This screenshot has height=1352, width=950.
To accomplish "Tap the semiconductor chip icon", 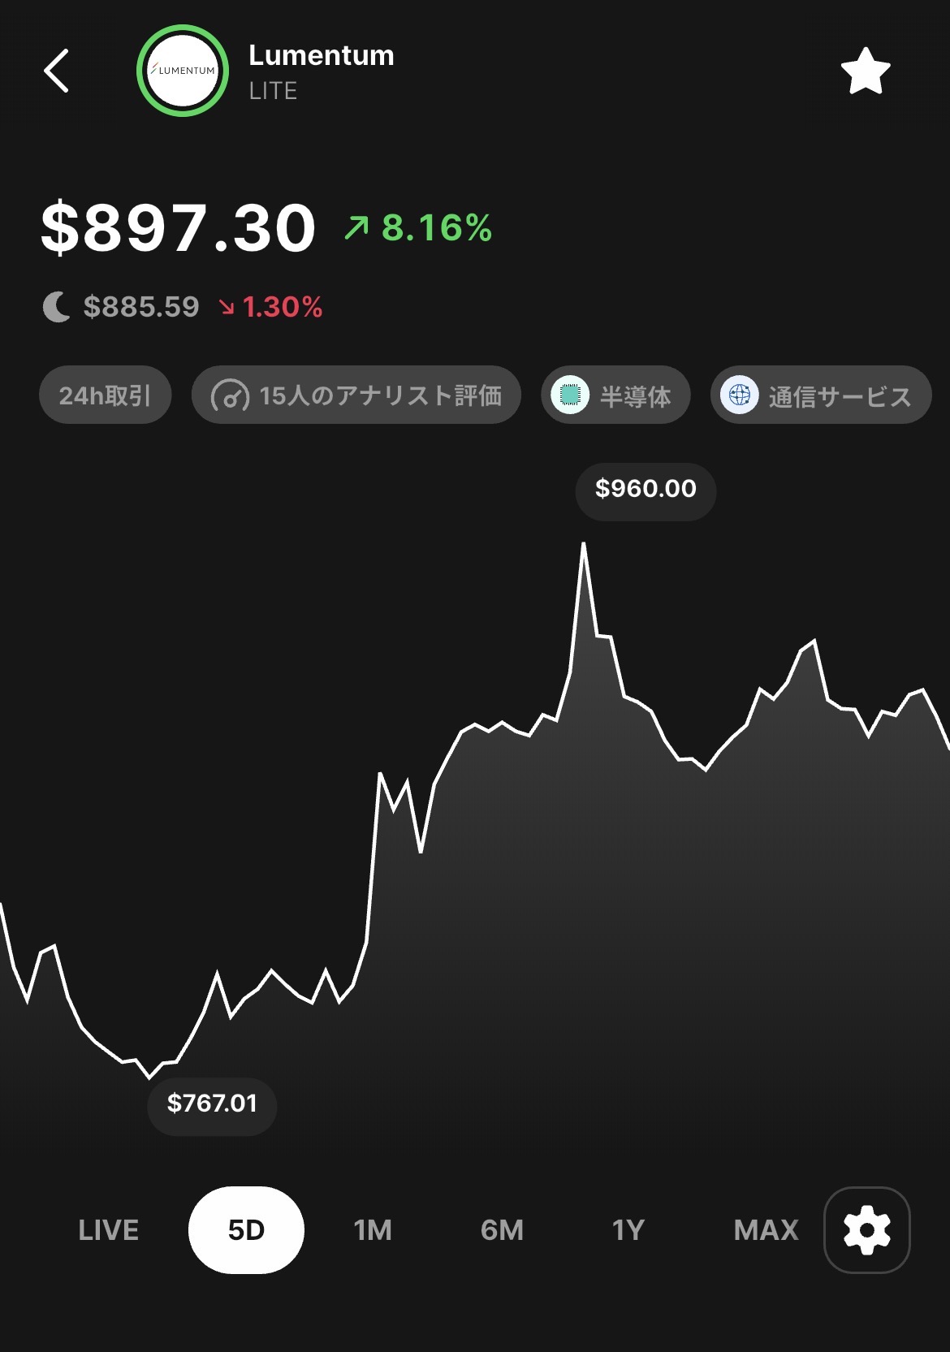I will click(x=570, y=395).
